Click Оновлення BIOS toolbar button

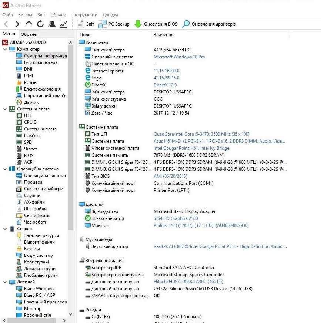156,24
